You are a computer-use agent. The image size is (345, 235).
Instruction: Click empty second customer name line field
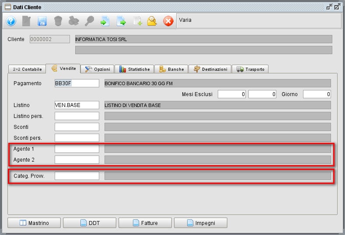click(x=203, y=50)
